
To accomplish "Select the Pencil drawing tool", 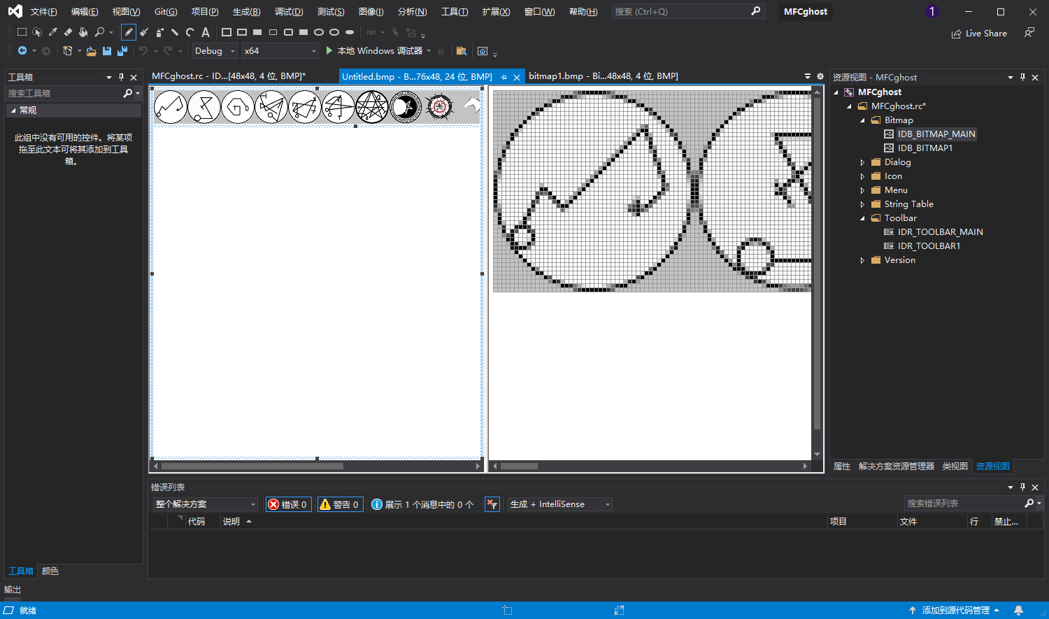I will click(129, 32).
